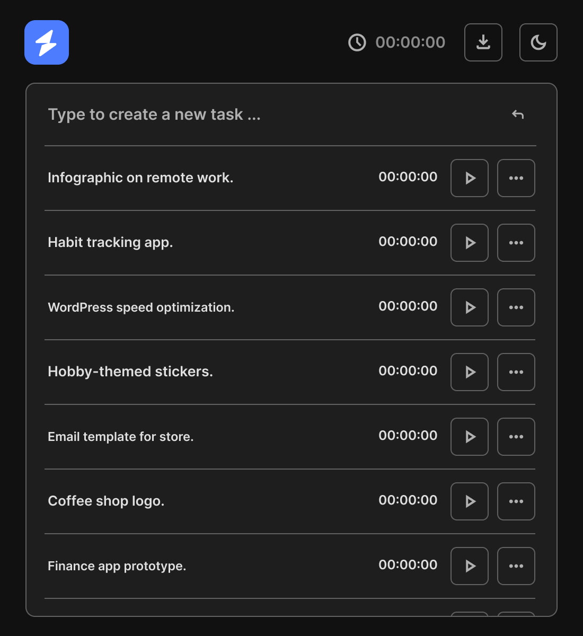The width and height of the screenshot is (583, 636).
Task: Start timer for Infographic on remote work
Action: click(469, 178)
